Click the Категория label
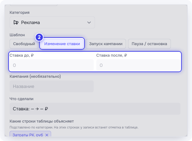The width and height of the screenshot is (192, 141). tap(19, 13)
